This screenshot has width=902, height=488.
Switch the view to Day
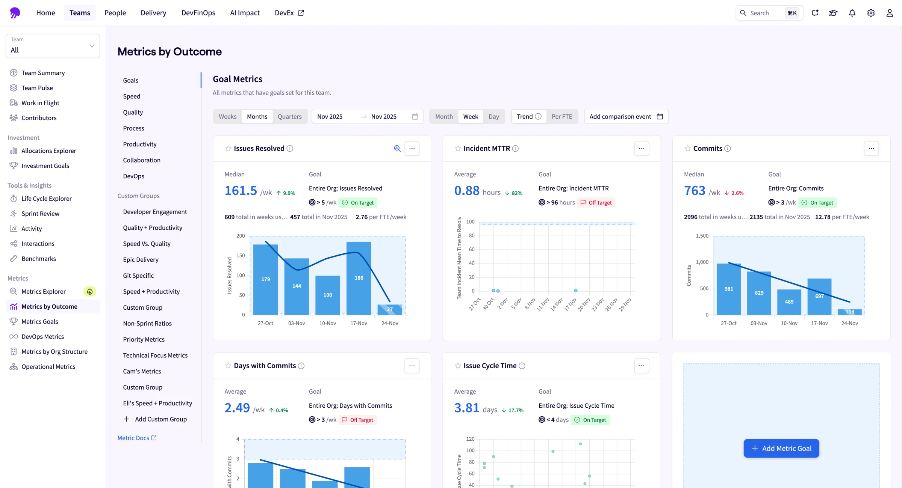coord(494,116)
